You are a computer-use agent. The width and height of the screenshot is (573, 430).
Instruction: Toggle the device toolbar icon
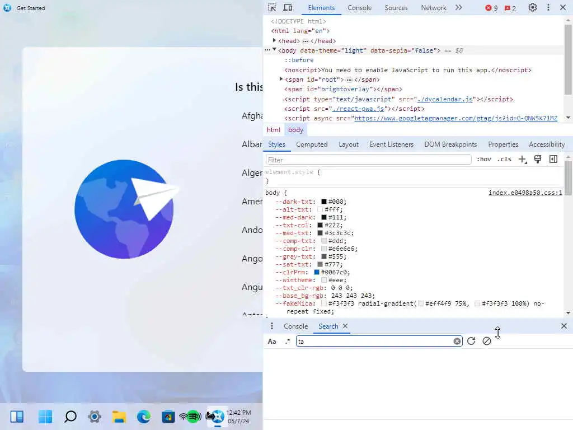pos(288,8)
